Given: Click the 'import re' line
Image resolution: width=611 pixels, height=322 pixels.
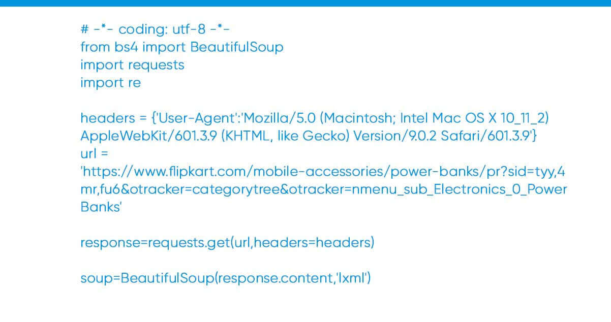Looking at the screenshot, I should tap(110, 83).
